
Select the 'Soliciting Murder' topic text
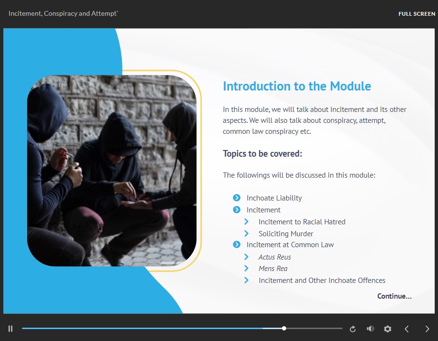(286, 234)
